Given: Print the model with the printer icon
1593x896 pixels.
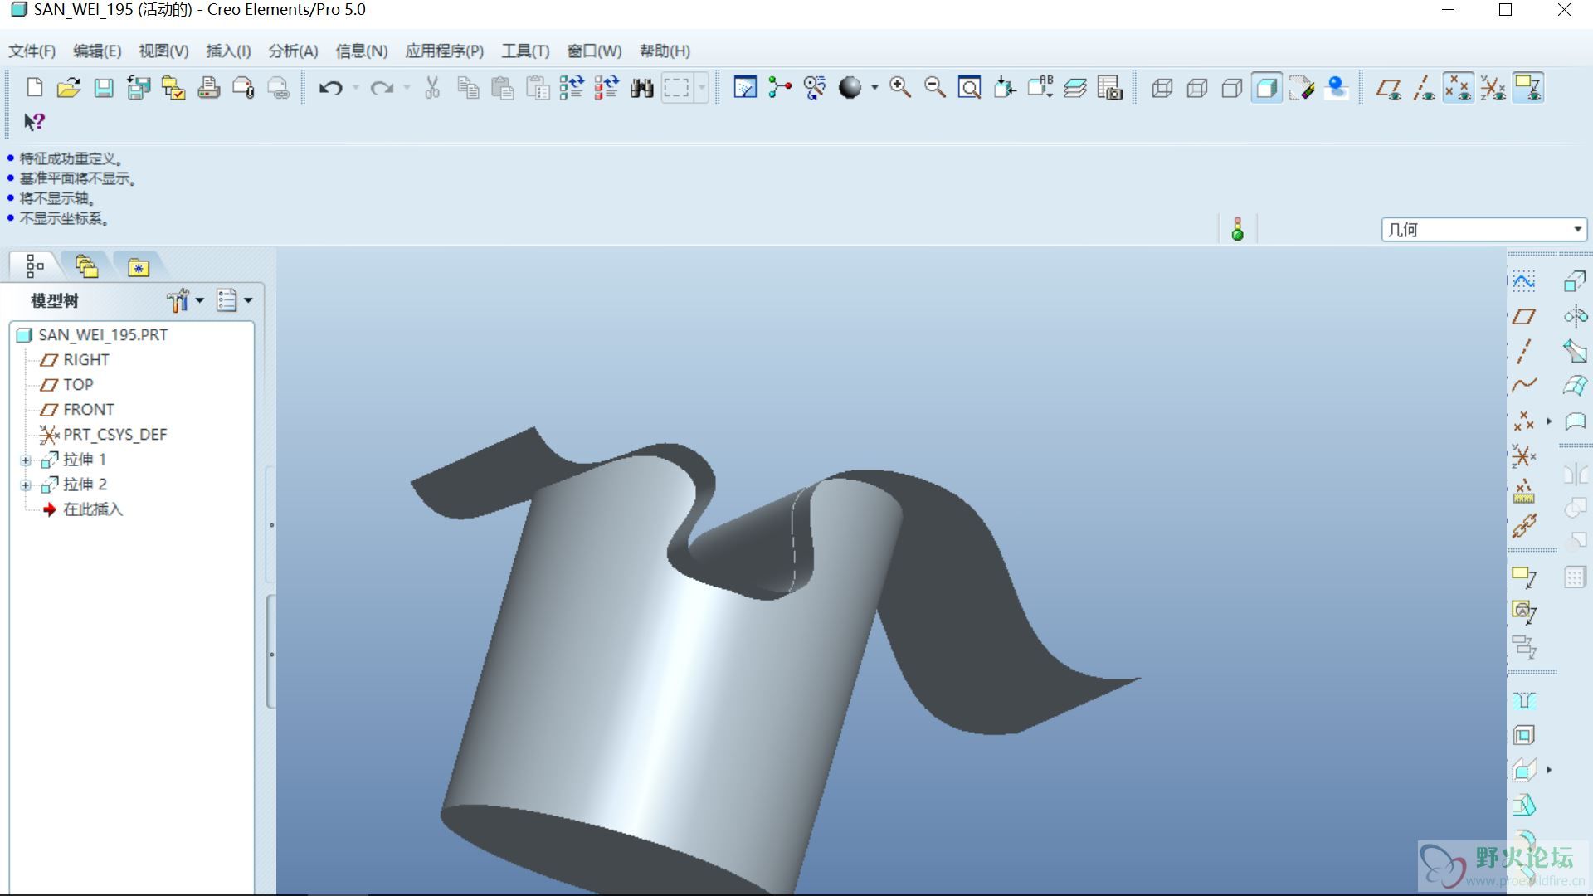Looking at the screenshot, I should point(208,88).
